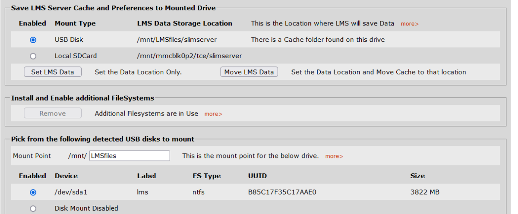Click the UUID value B85C17F35C17AAE0

point(280,192)
